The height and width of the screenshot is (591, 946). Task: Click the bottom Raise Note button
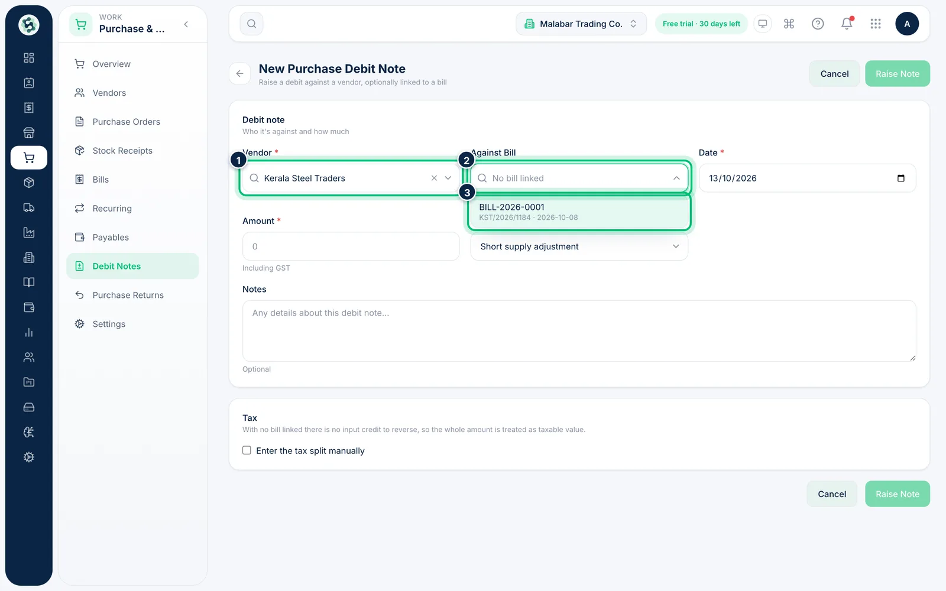[x=898, y=494]
